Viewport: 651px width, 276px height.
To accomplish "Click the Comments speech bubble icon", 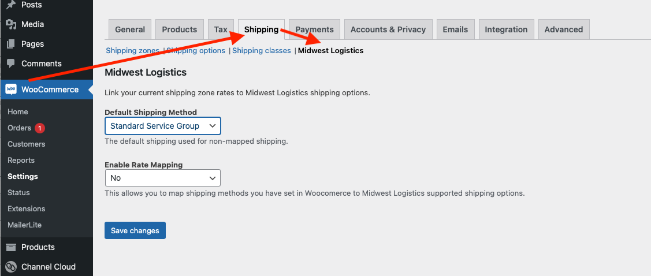I will (x=10, y=64).
